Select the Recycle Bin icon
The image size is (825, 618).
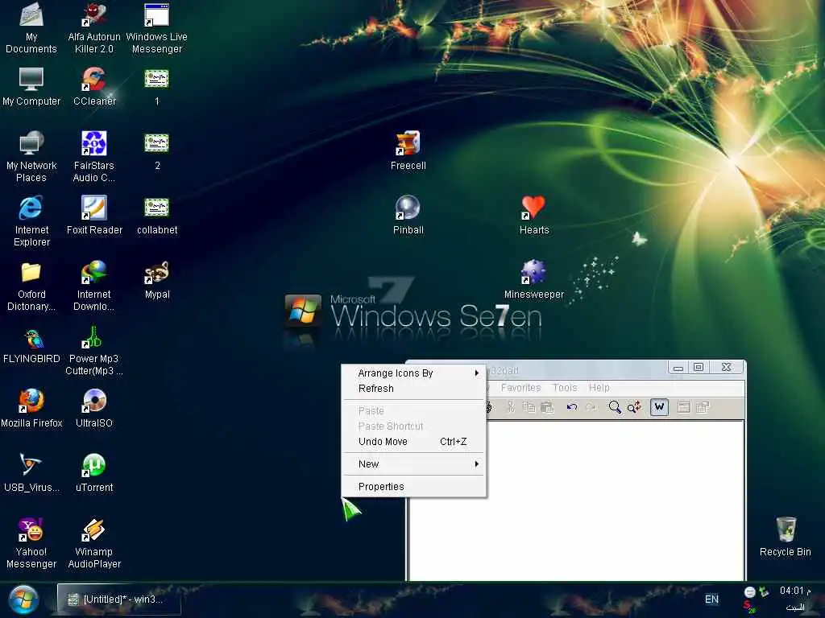coord(785,538)
